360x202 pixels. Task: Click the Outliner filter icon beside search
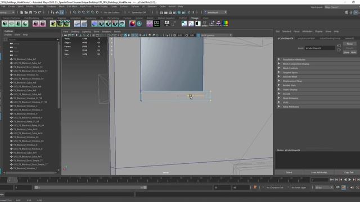pos(5,40)
